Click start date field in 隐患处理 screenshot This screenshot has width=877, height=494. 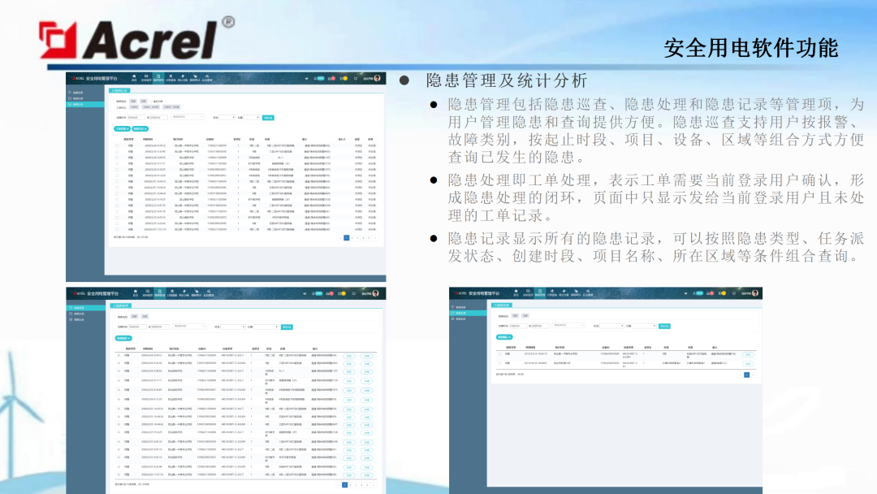pos(518,326)
